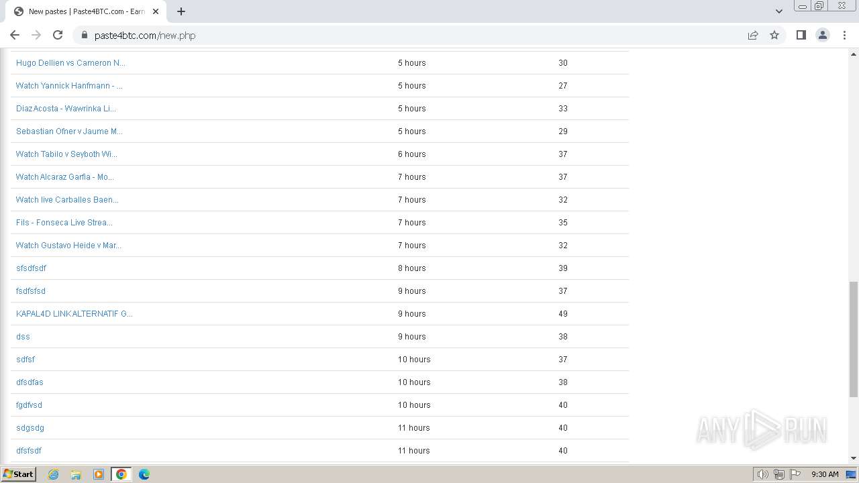This screenshot has width=859, height=483.
Task: Open the sdfsf paste
Action: (x=26, y=360)
